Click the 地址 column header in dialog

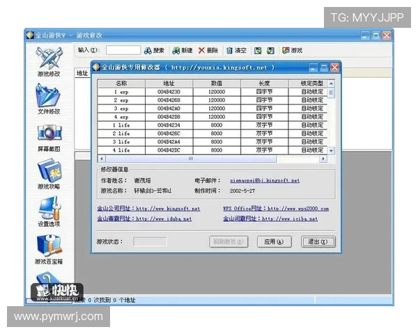click(169, 83)
